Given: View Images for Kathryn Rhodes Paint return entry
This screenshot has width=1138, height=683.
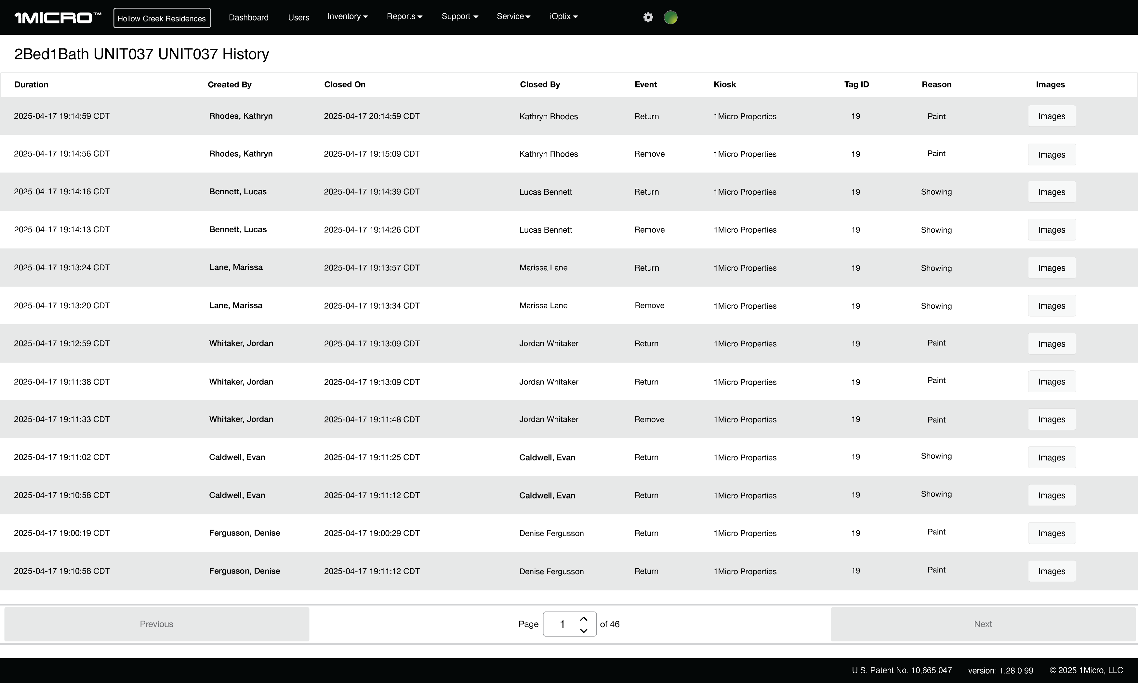Looking at the screenshot, I should (x=1052, y=116).
